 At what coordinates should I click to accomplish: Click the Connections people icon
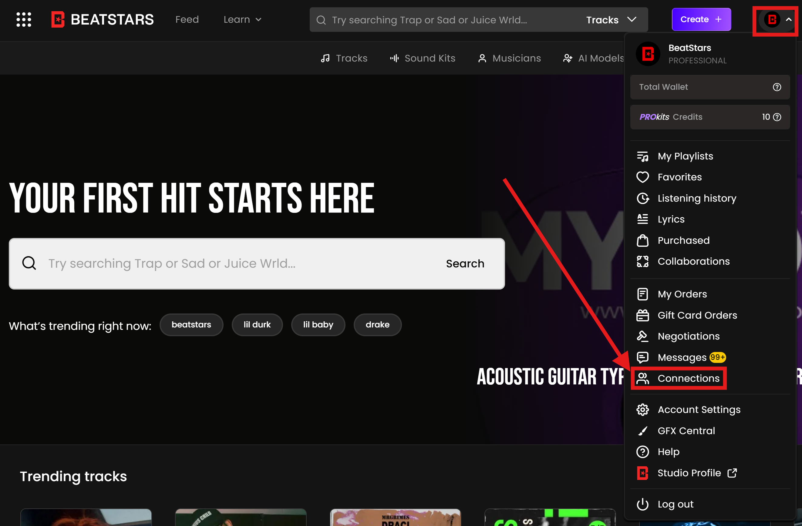coord(642,378)
